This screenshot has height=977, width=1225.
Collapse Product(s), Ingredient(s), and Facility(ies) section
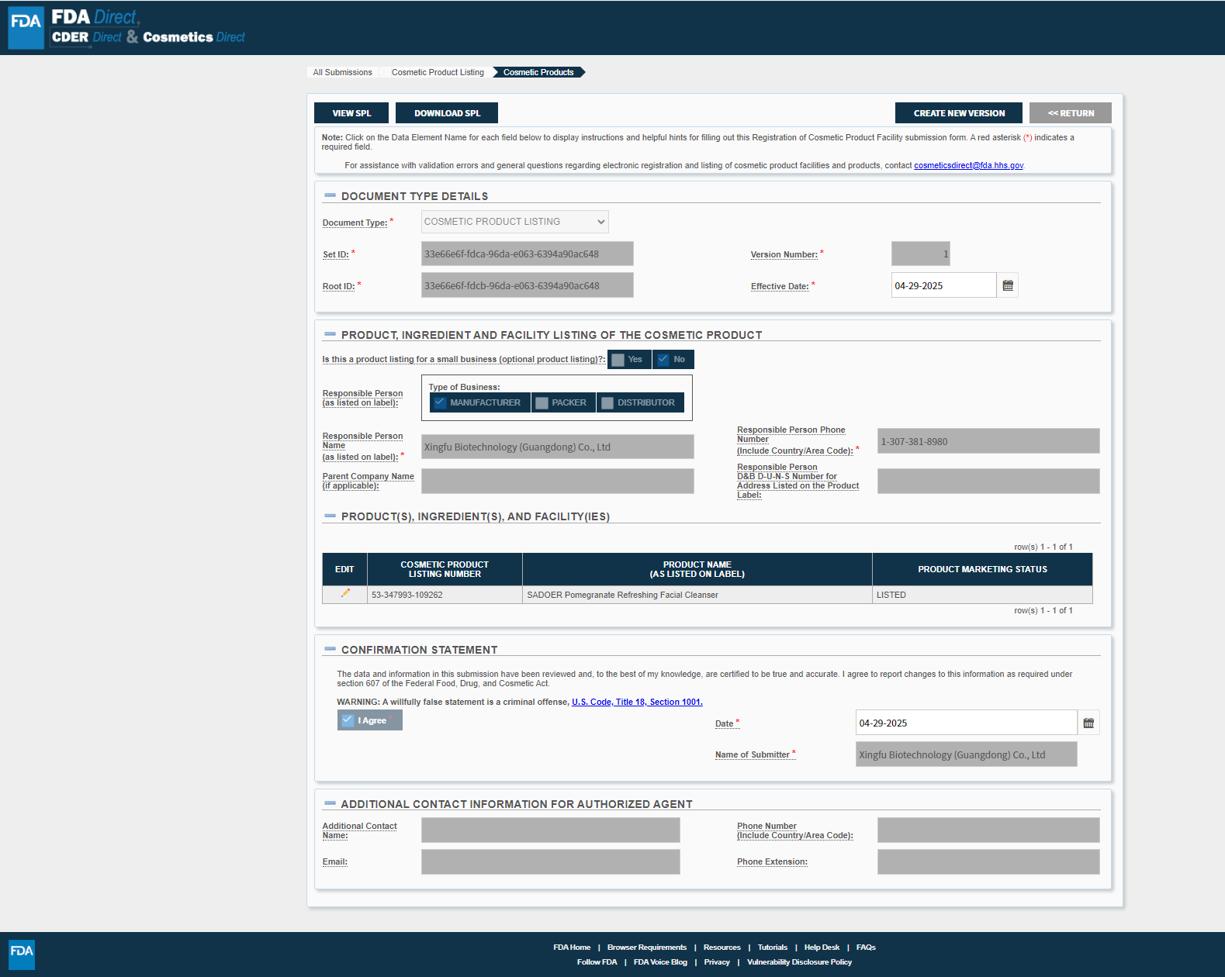click(x=330, y=516)
